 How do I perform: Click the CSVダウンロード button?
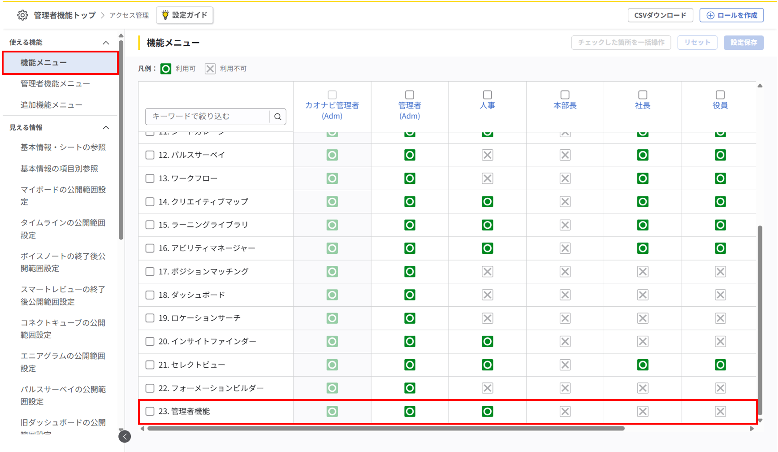tap(660, 15)
